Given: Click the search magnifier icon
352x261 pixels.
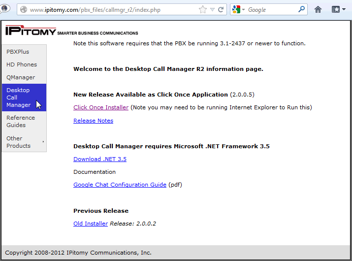Looking at the screenshot, I should (x=301, y=9).
